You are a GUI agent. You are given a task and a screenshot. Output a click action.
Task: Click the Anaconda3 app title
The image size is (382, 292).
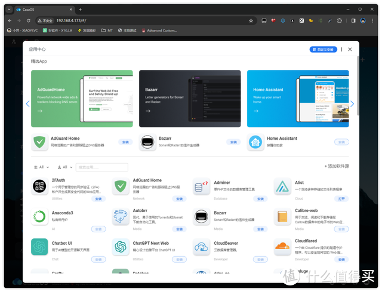click(62, 213)
